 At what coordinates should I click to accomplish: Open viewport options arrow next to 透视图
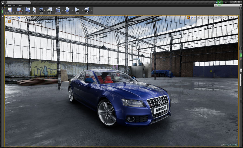pos(6,18)
